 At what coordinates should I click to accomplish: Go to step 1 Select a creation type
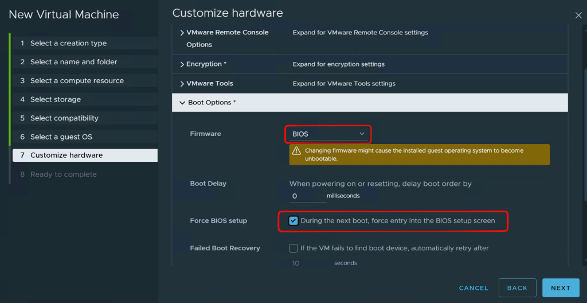tap(85, 43)
